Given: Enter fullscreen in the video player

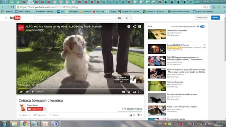Looking at the screenshot, I should point(139,92).
